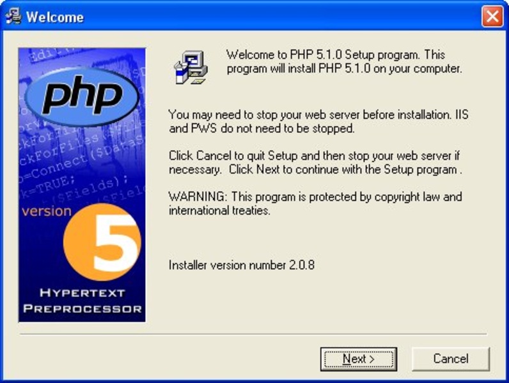Viewport: 509px width, 383px height.
Task: Click the Installer version number 2.0.8 text
Action: (x=242, y=265)
